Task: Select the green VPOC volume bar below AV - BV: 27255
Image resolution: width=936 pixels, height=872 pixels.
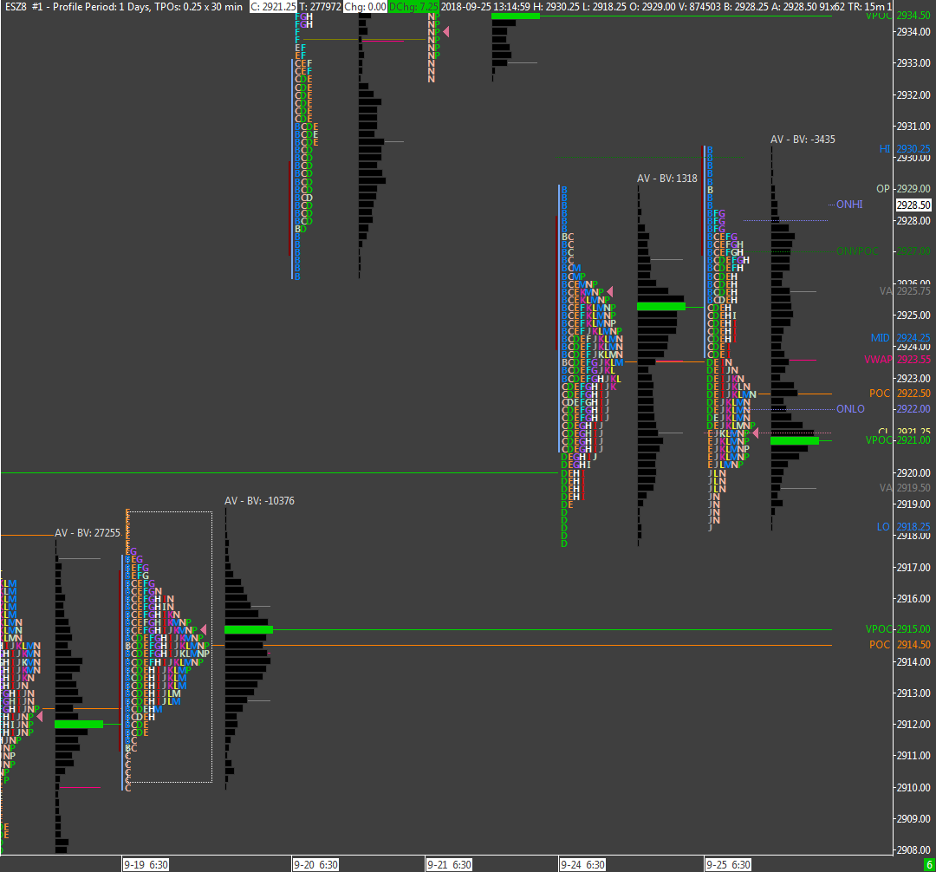Action: (x=79, y=724)
